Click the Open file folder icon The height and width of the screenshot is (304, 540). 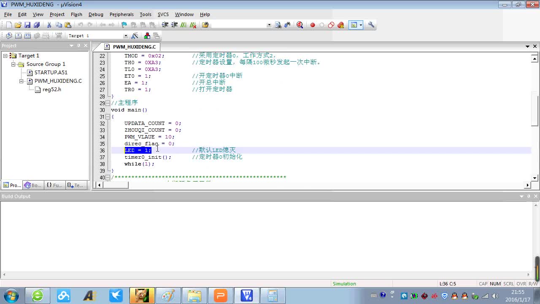click(x=18, y=25)
